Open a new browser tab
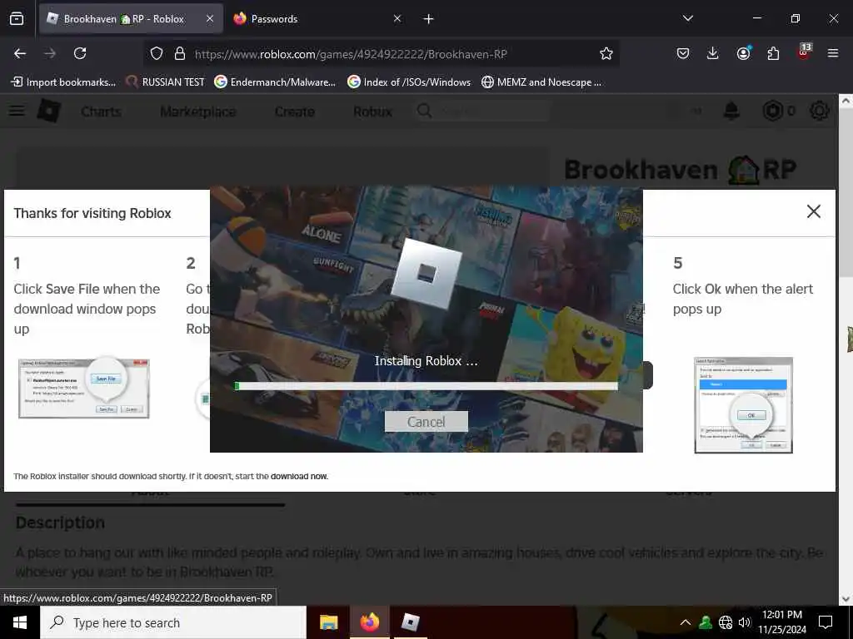Image resolution: width=853 pixels, height=639 pixels. pos(429,19)
